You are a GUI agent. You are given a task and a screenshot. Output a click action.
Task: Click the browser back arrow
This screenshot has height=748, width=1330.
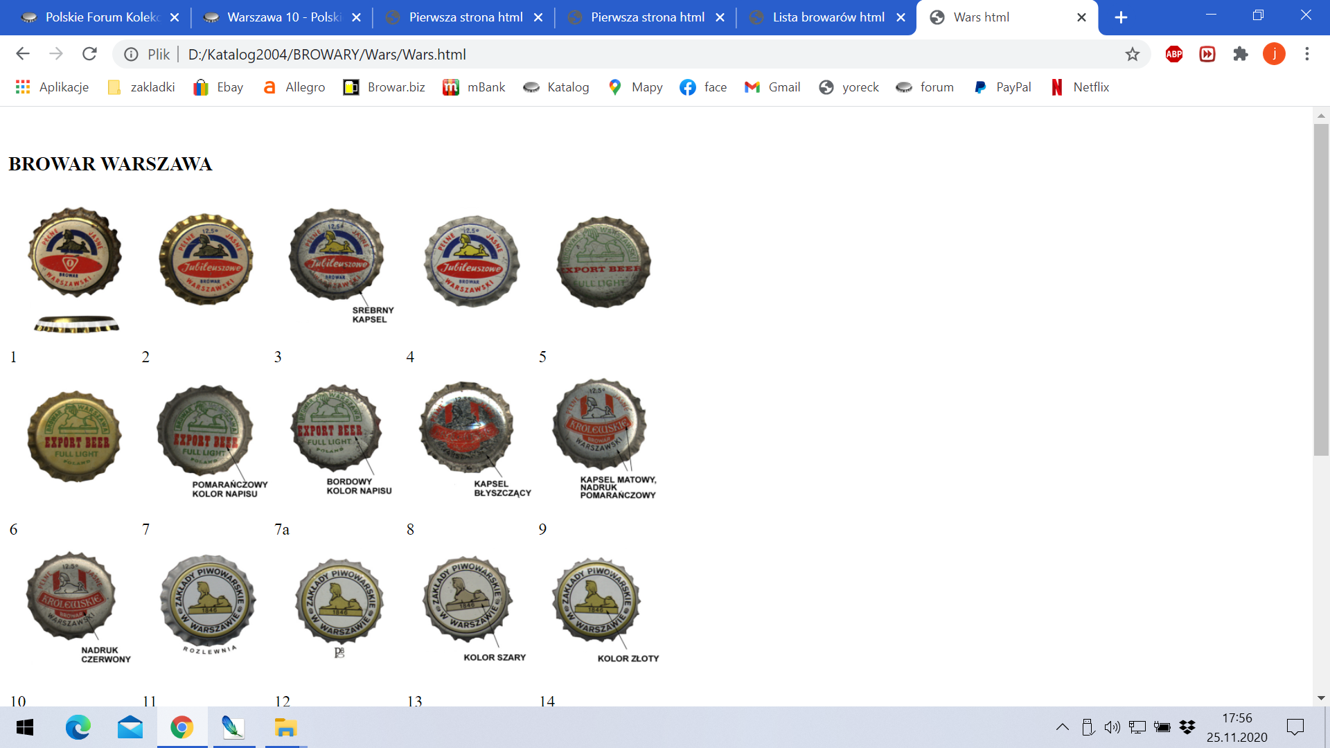[x=22, y=54]
